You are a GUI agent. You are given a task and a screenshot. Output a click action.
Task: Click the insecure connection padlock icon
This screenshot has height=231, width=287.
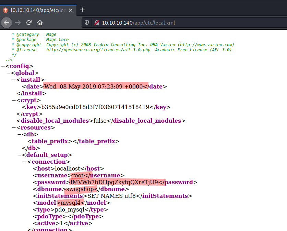[x=97, y=23]
